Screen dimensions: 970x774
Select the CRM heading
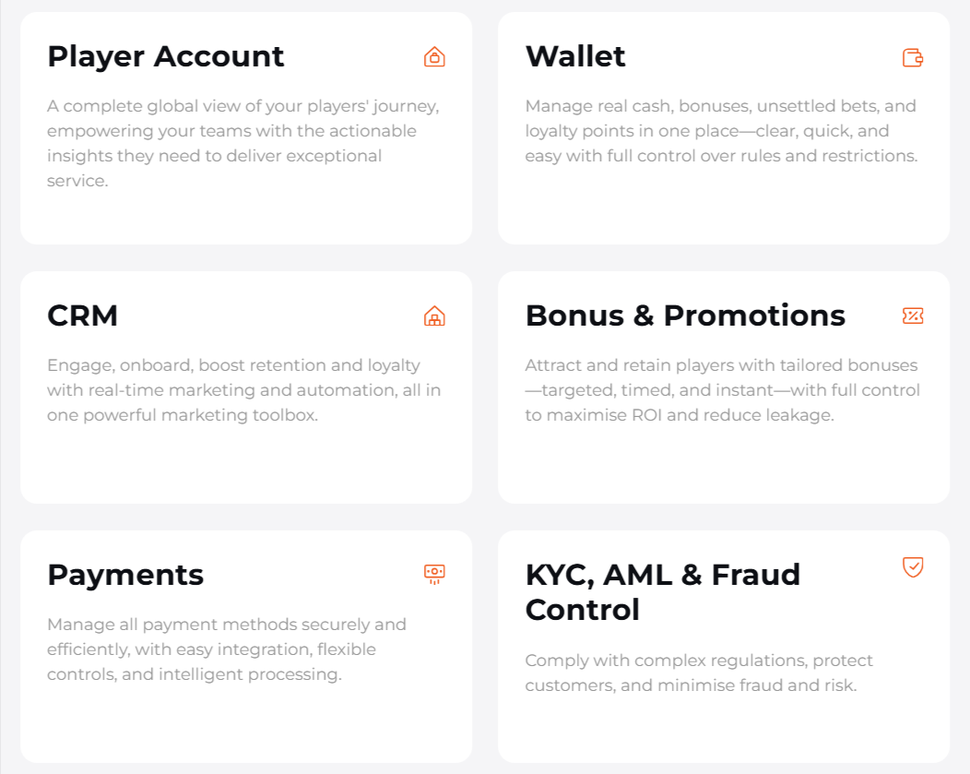[83, 316]
